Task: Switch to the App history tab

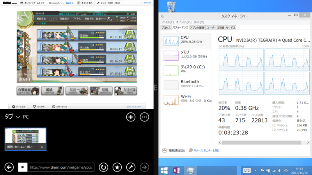Action: point(197,28)
